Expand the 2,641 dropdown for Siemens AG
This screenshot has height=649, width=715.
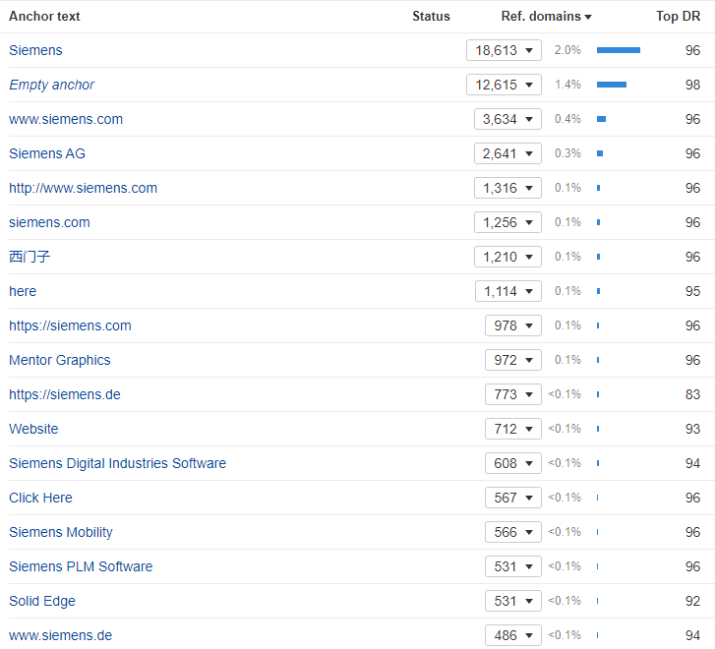pos(507,153)
